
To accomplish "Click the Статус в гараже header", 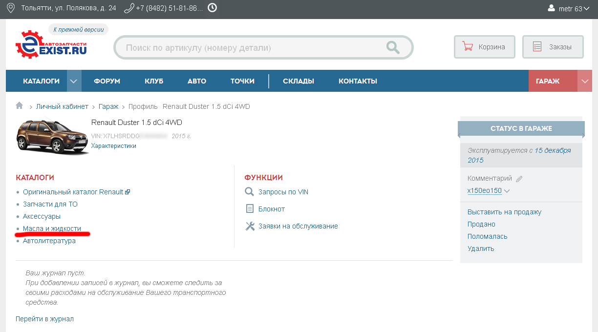I will click(521, 128).
